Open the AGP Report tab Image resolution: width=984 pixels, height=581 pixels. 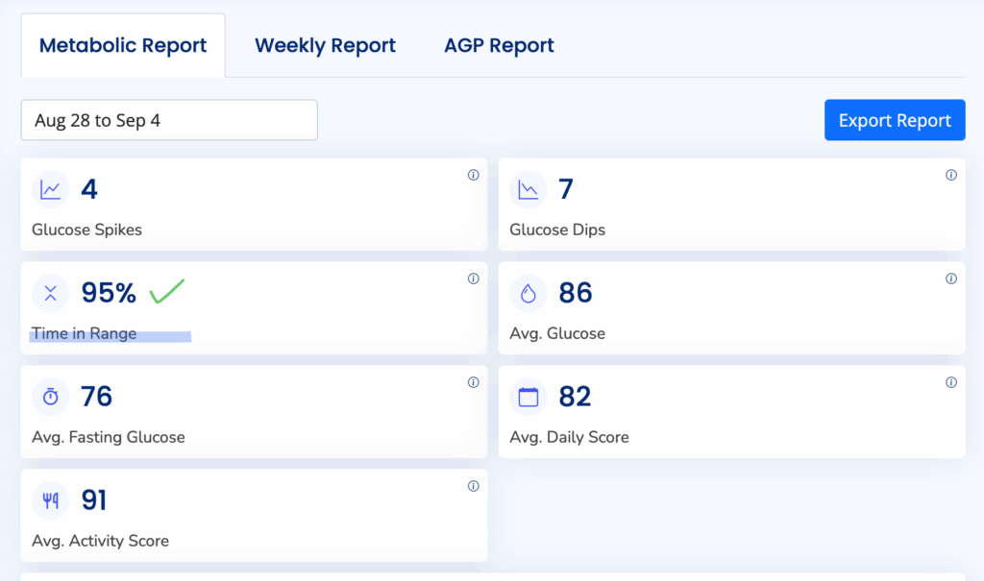tap(499, 45)
